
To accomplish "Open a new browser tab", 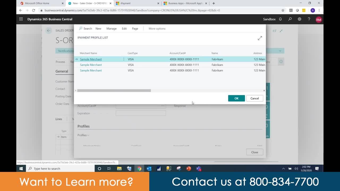I will coord(214,3).
